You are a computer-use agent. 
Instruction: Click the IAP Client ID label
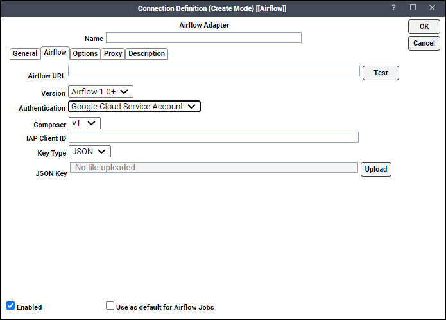pos(46,138)
